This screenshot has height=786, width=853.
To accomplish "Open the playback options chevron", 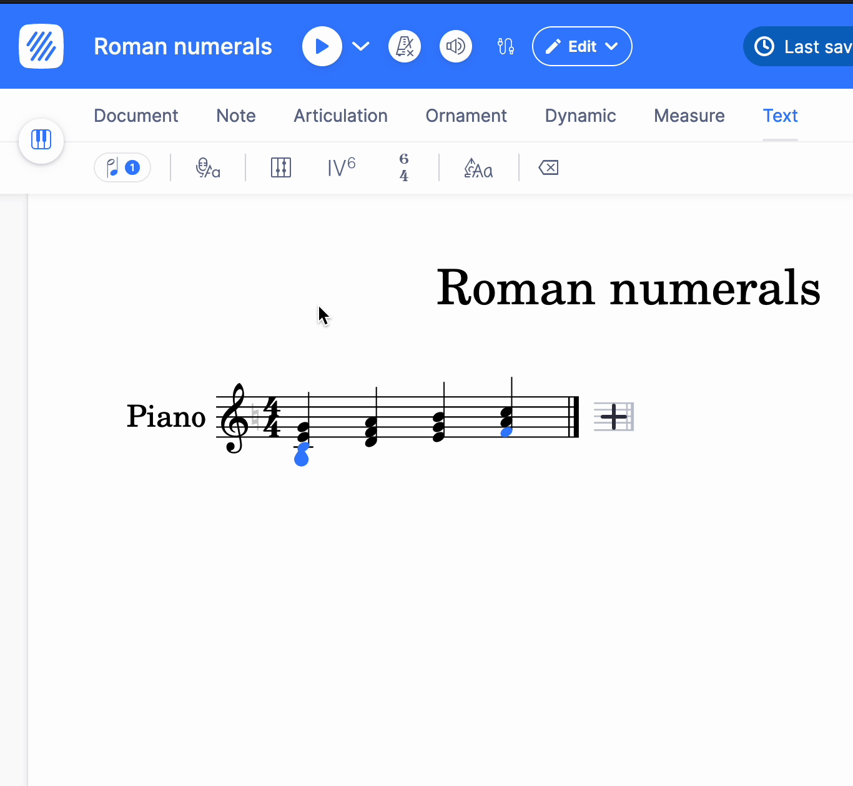I will pos(360,46).
